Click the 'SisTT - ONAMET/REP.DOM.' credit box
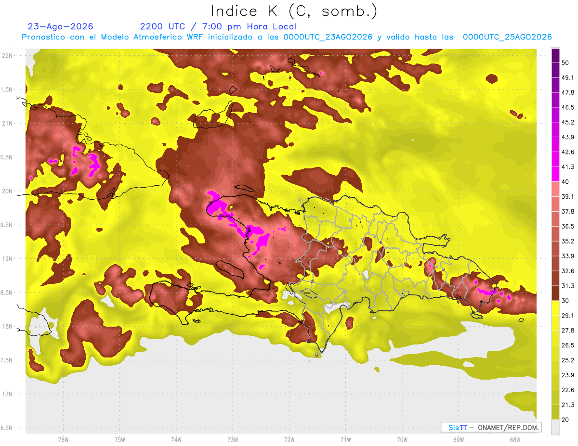The width and height of the screenshot is (578, 446). click(491, 427)
